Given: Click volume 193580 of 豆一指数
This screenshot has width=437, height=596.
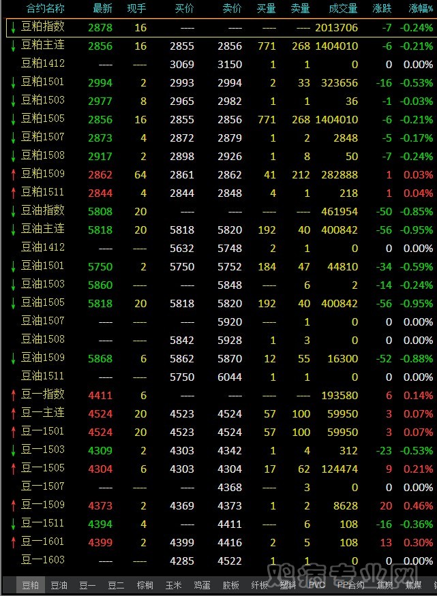Looking at the screenshot, I should pos(340,395).
